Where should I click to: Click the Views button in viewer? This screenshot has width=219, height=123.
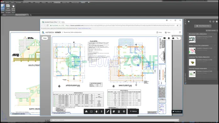[45, 38]
